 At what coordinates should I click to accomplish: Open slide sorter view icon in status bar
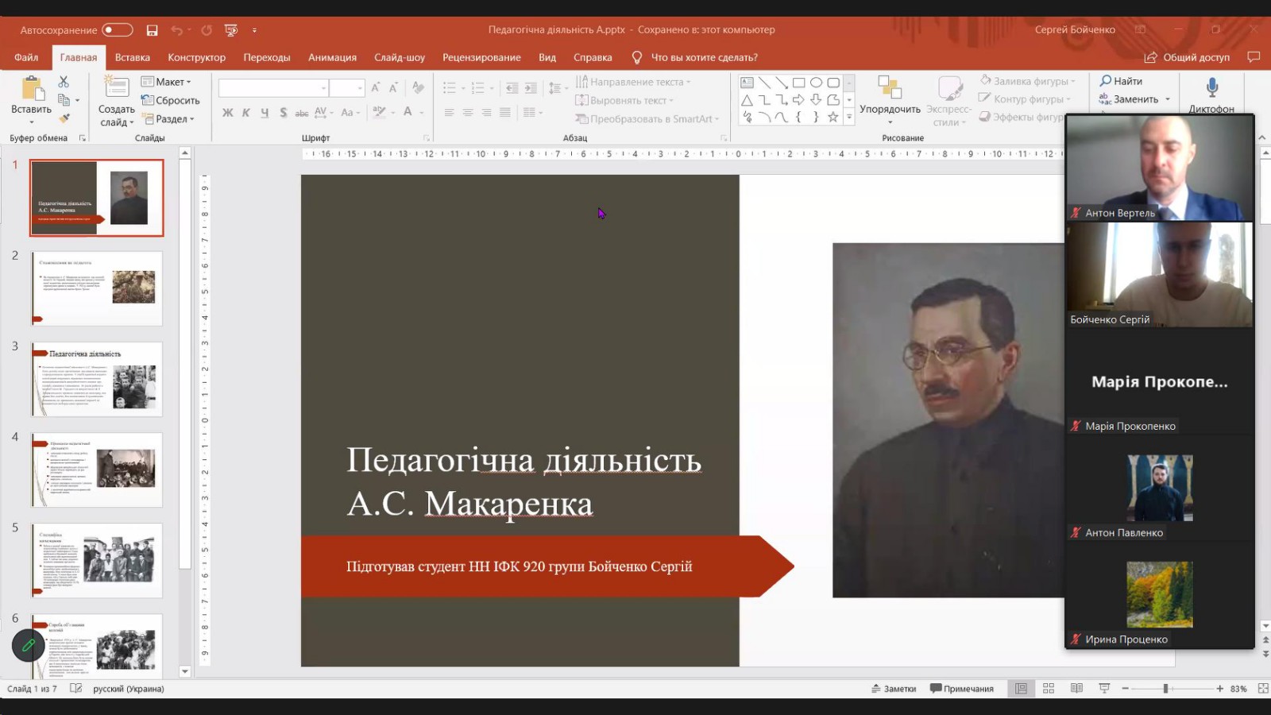coord(1049,689)
